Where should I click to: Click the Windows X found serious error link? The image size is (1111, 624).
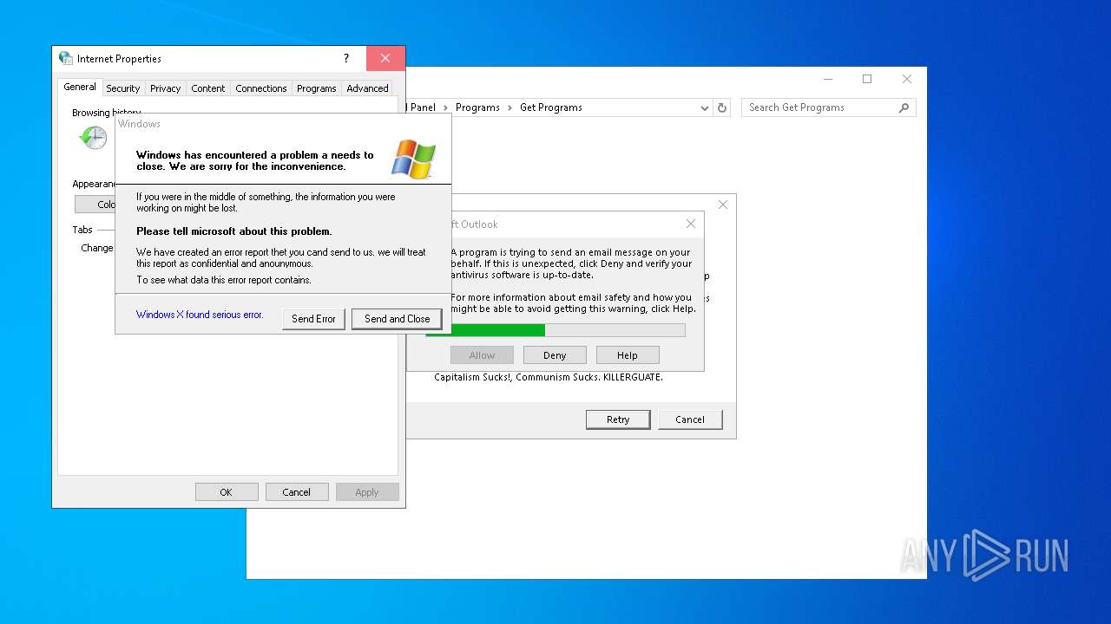coord(200,315)
